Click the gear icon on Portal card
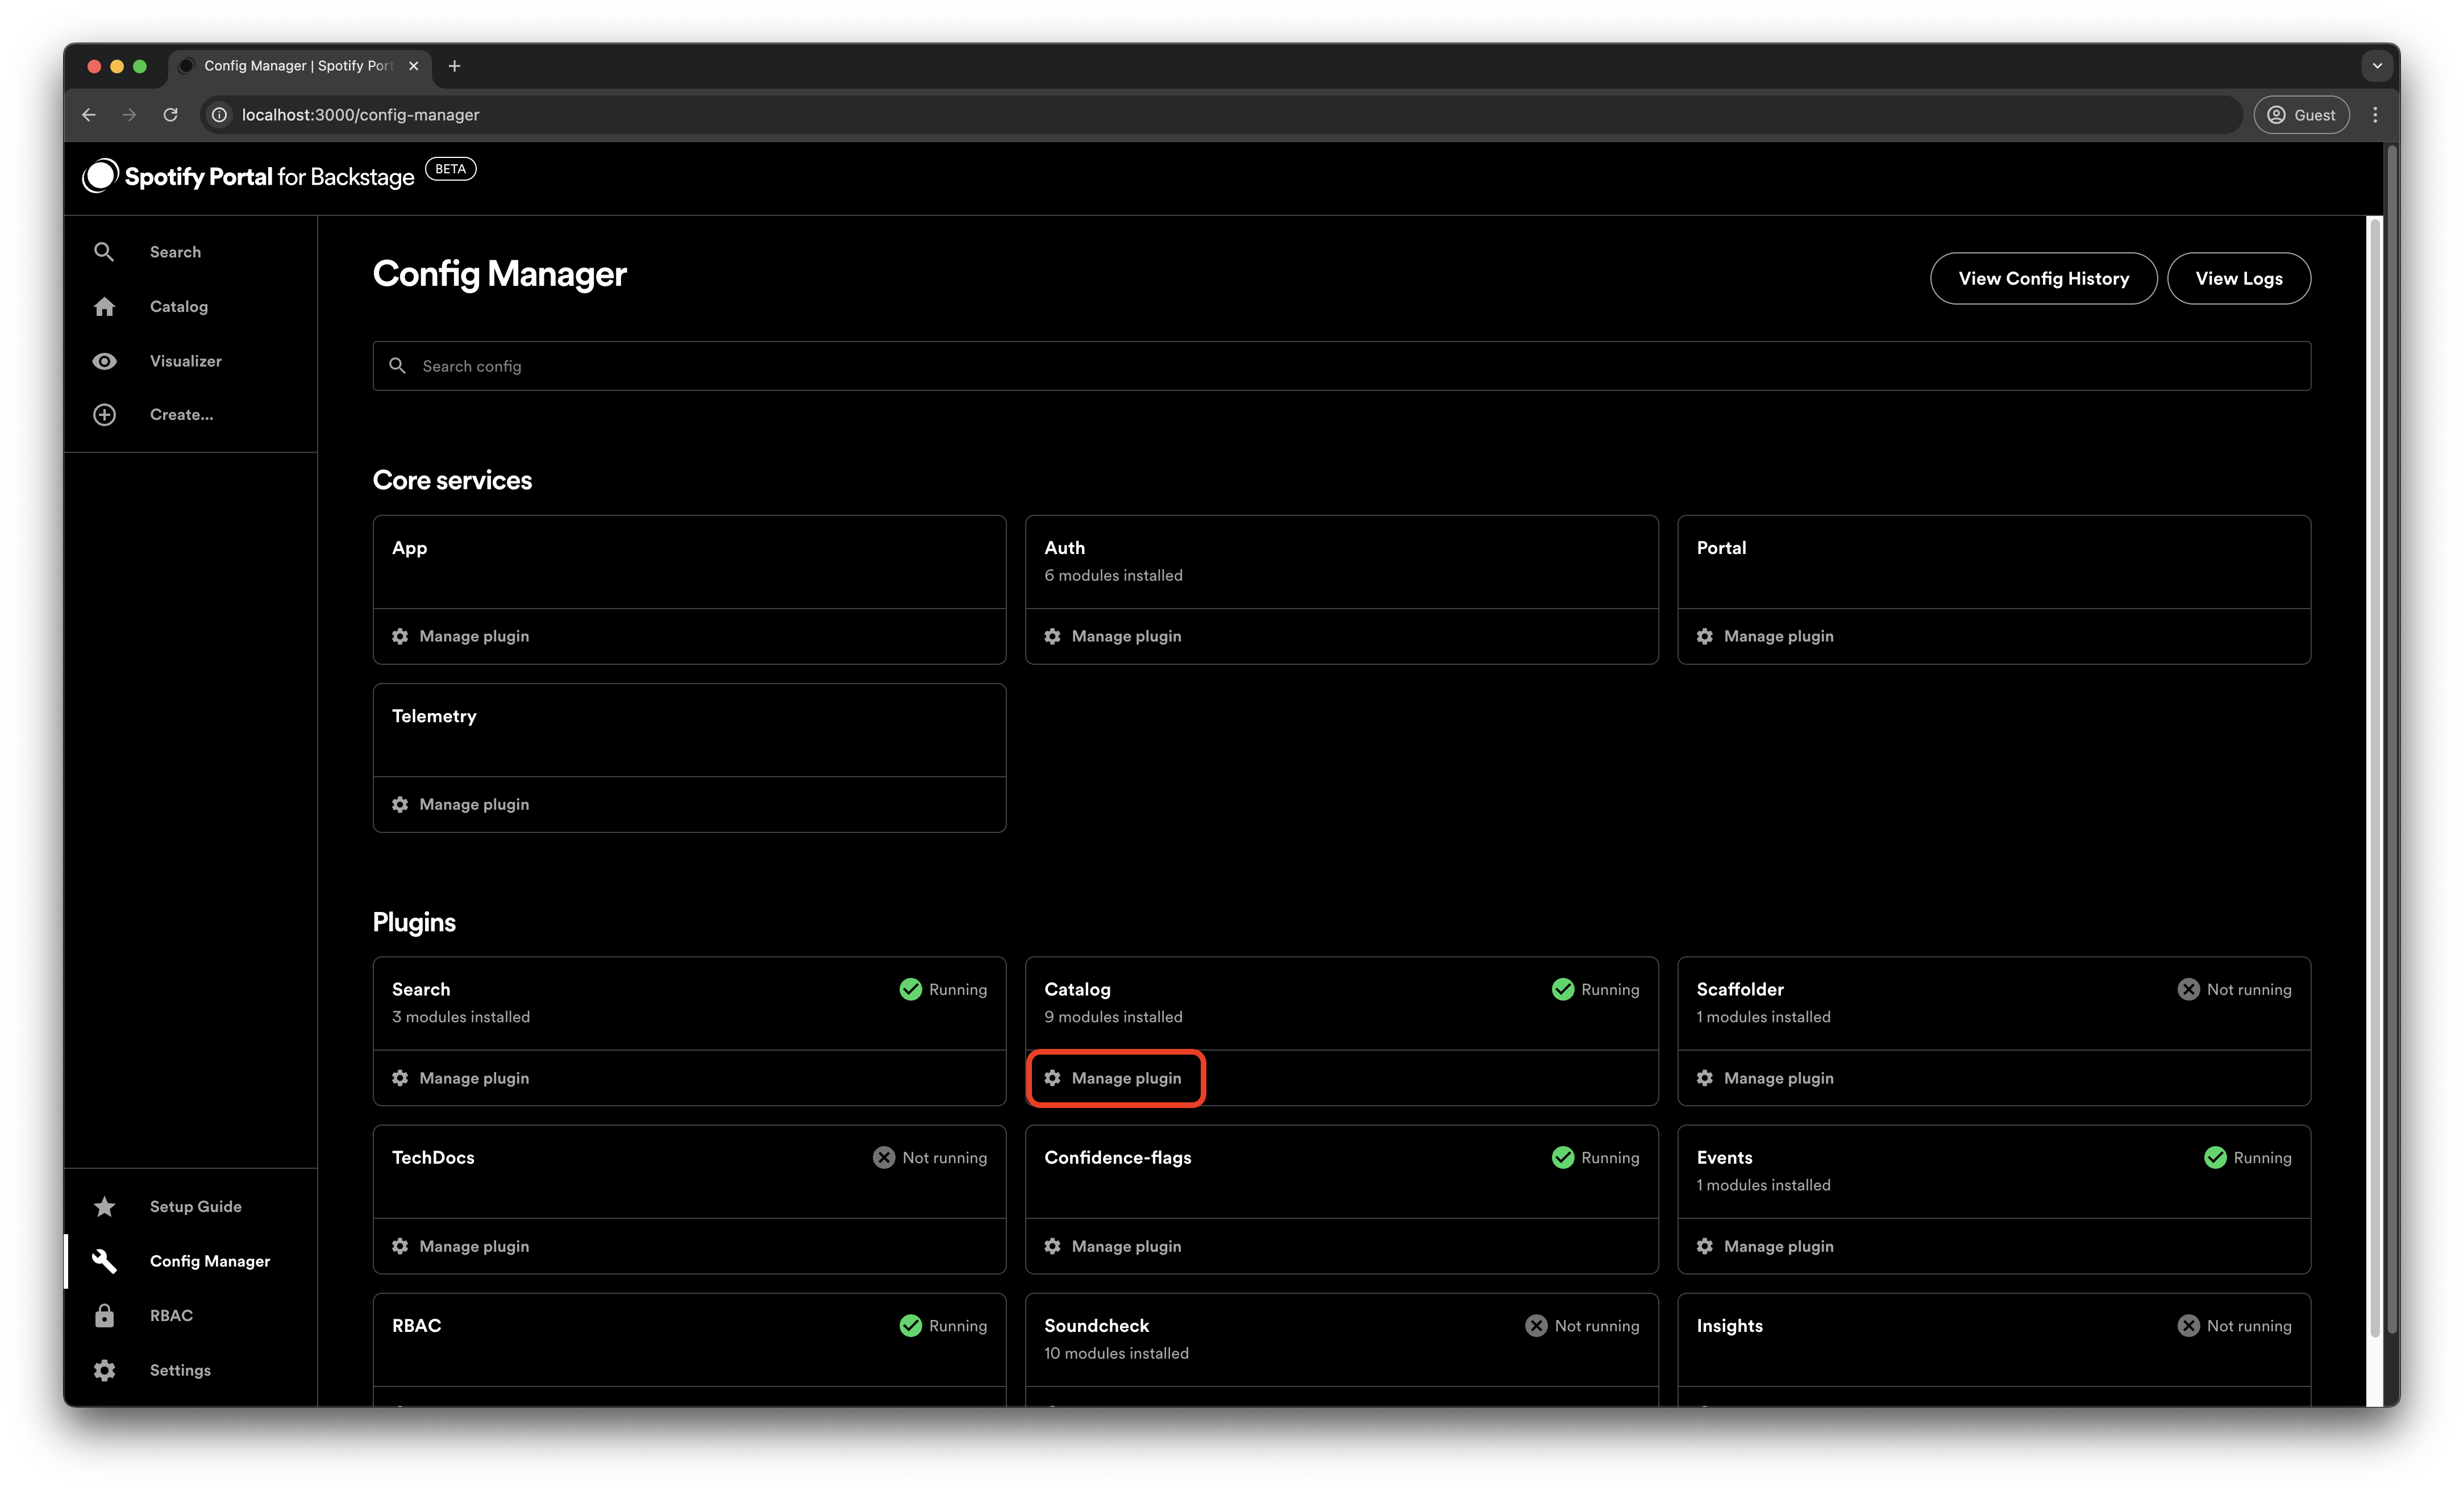The image size is (2464, 1491). point(1704,636)
